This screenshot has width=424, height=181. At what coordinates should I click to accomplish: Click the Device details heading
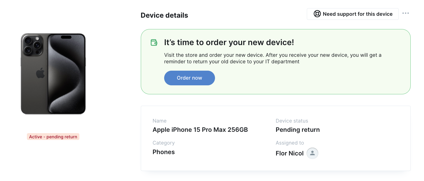(x=164, y=15)
